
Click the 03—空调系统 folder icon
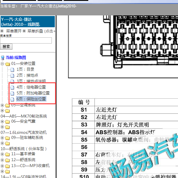(x=7, y=105)
